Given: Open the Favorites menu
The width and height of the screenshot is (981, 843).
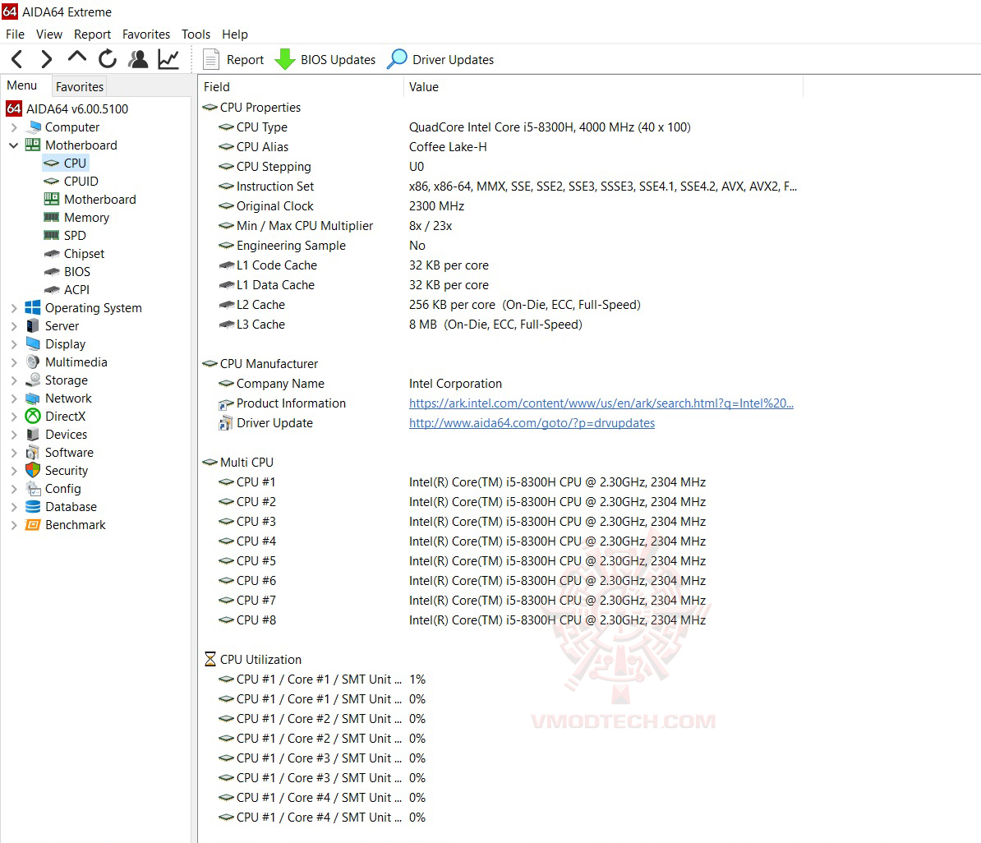Looking at the screenshot, I should pyautogui.click(x=145, y=35).
